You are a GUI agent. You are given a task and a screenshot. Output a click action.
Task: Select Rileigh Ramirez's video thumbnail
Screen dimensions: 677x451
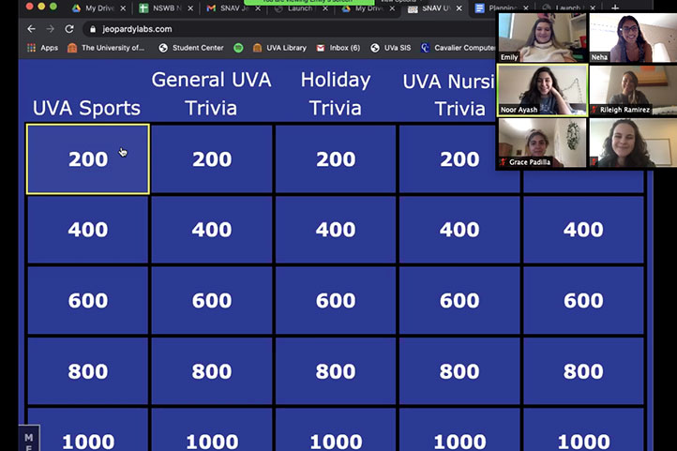(x=633, y=90)
